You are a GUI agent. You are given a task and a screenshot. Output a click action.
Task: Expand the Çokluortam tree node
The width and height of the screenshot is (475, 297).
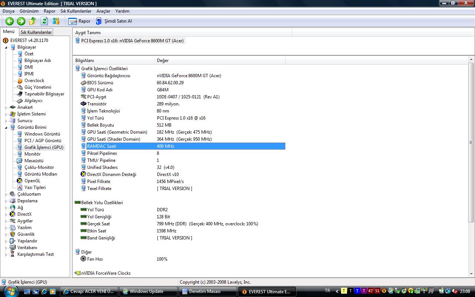click(6, 194)
